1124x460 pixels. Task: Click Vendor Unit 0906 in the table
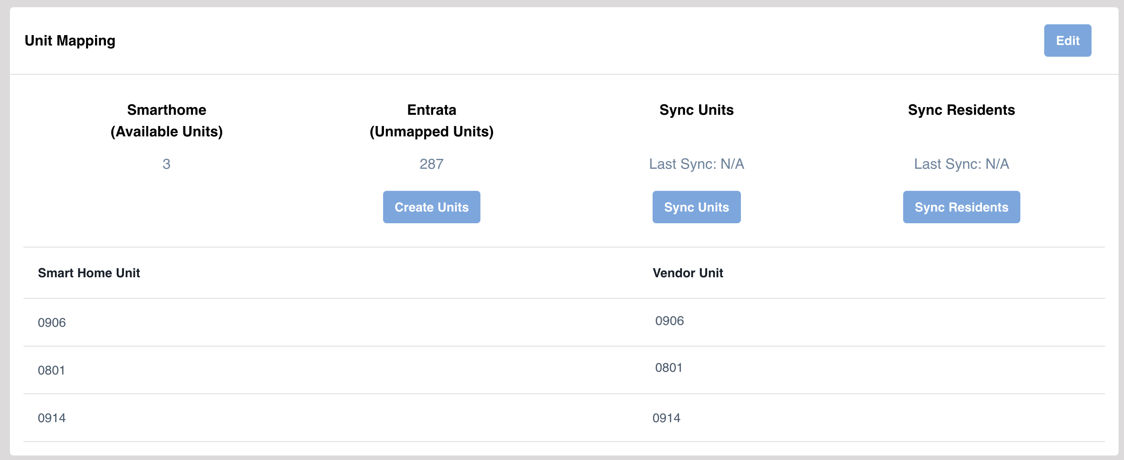click(x=668, y=321)
